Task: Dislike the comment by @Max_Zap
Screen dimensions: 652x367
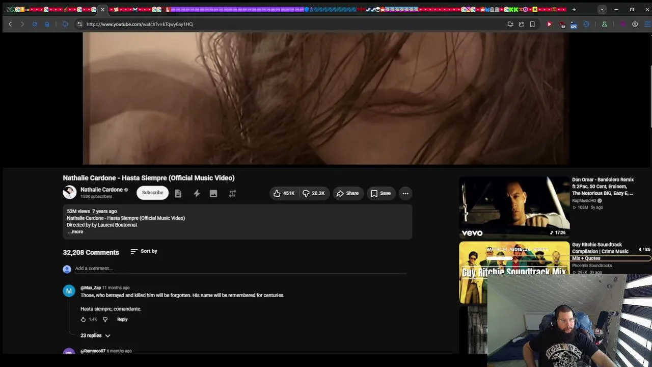Action: tap(105, 320)
